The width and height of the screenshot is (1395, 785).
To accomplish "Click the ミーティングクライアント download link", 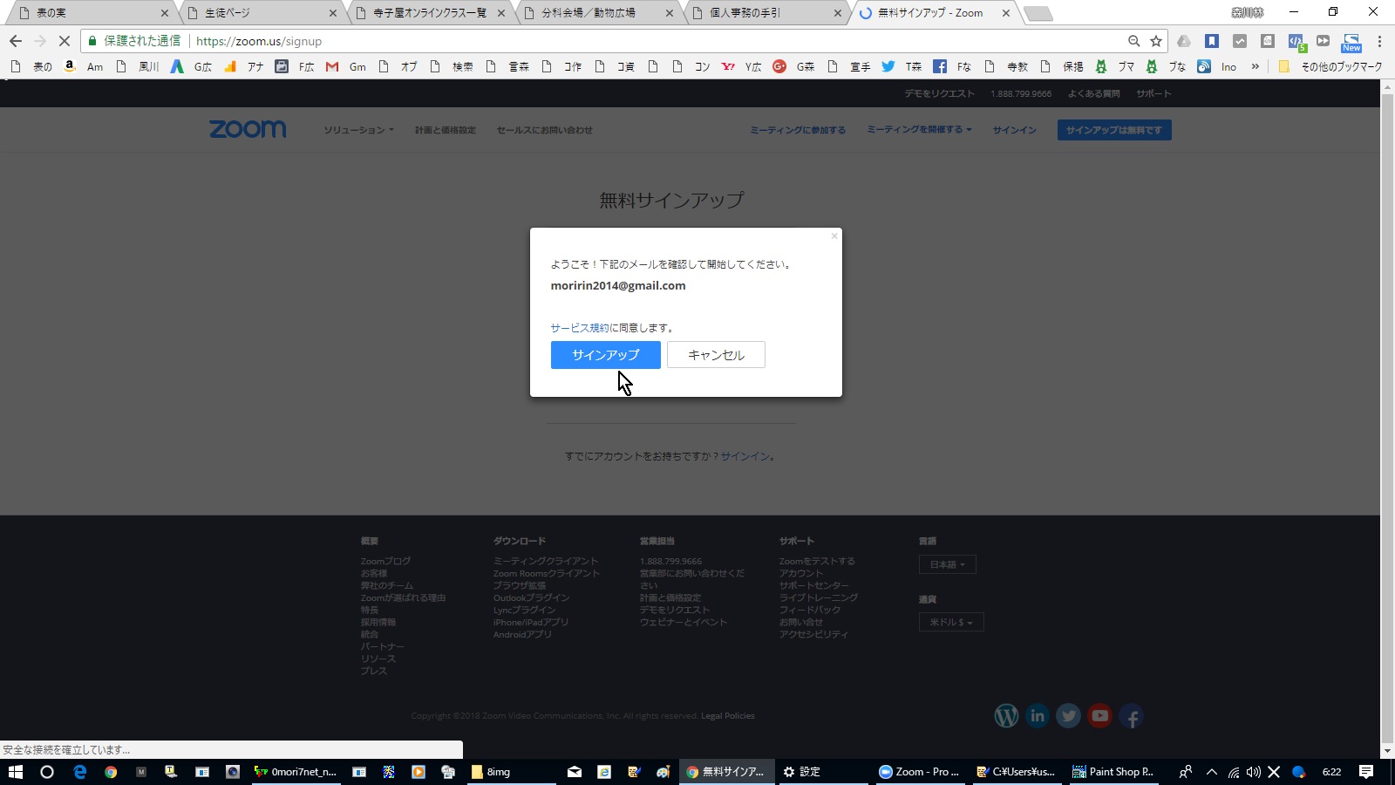I will 546,561.
